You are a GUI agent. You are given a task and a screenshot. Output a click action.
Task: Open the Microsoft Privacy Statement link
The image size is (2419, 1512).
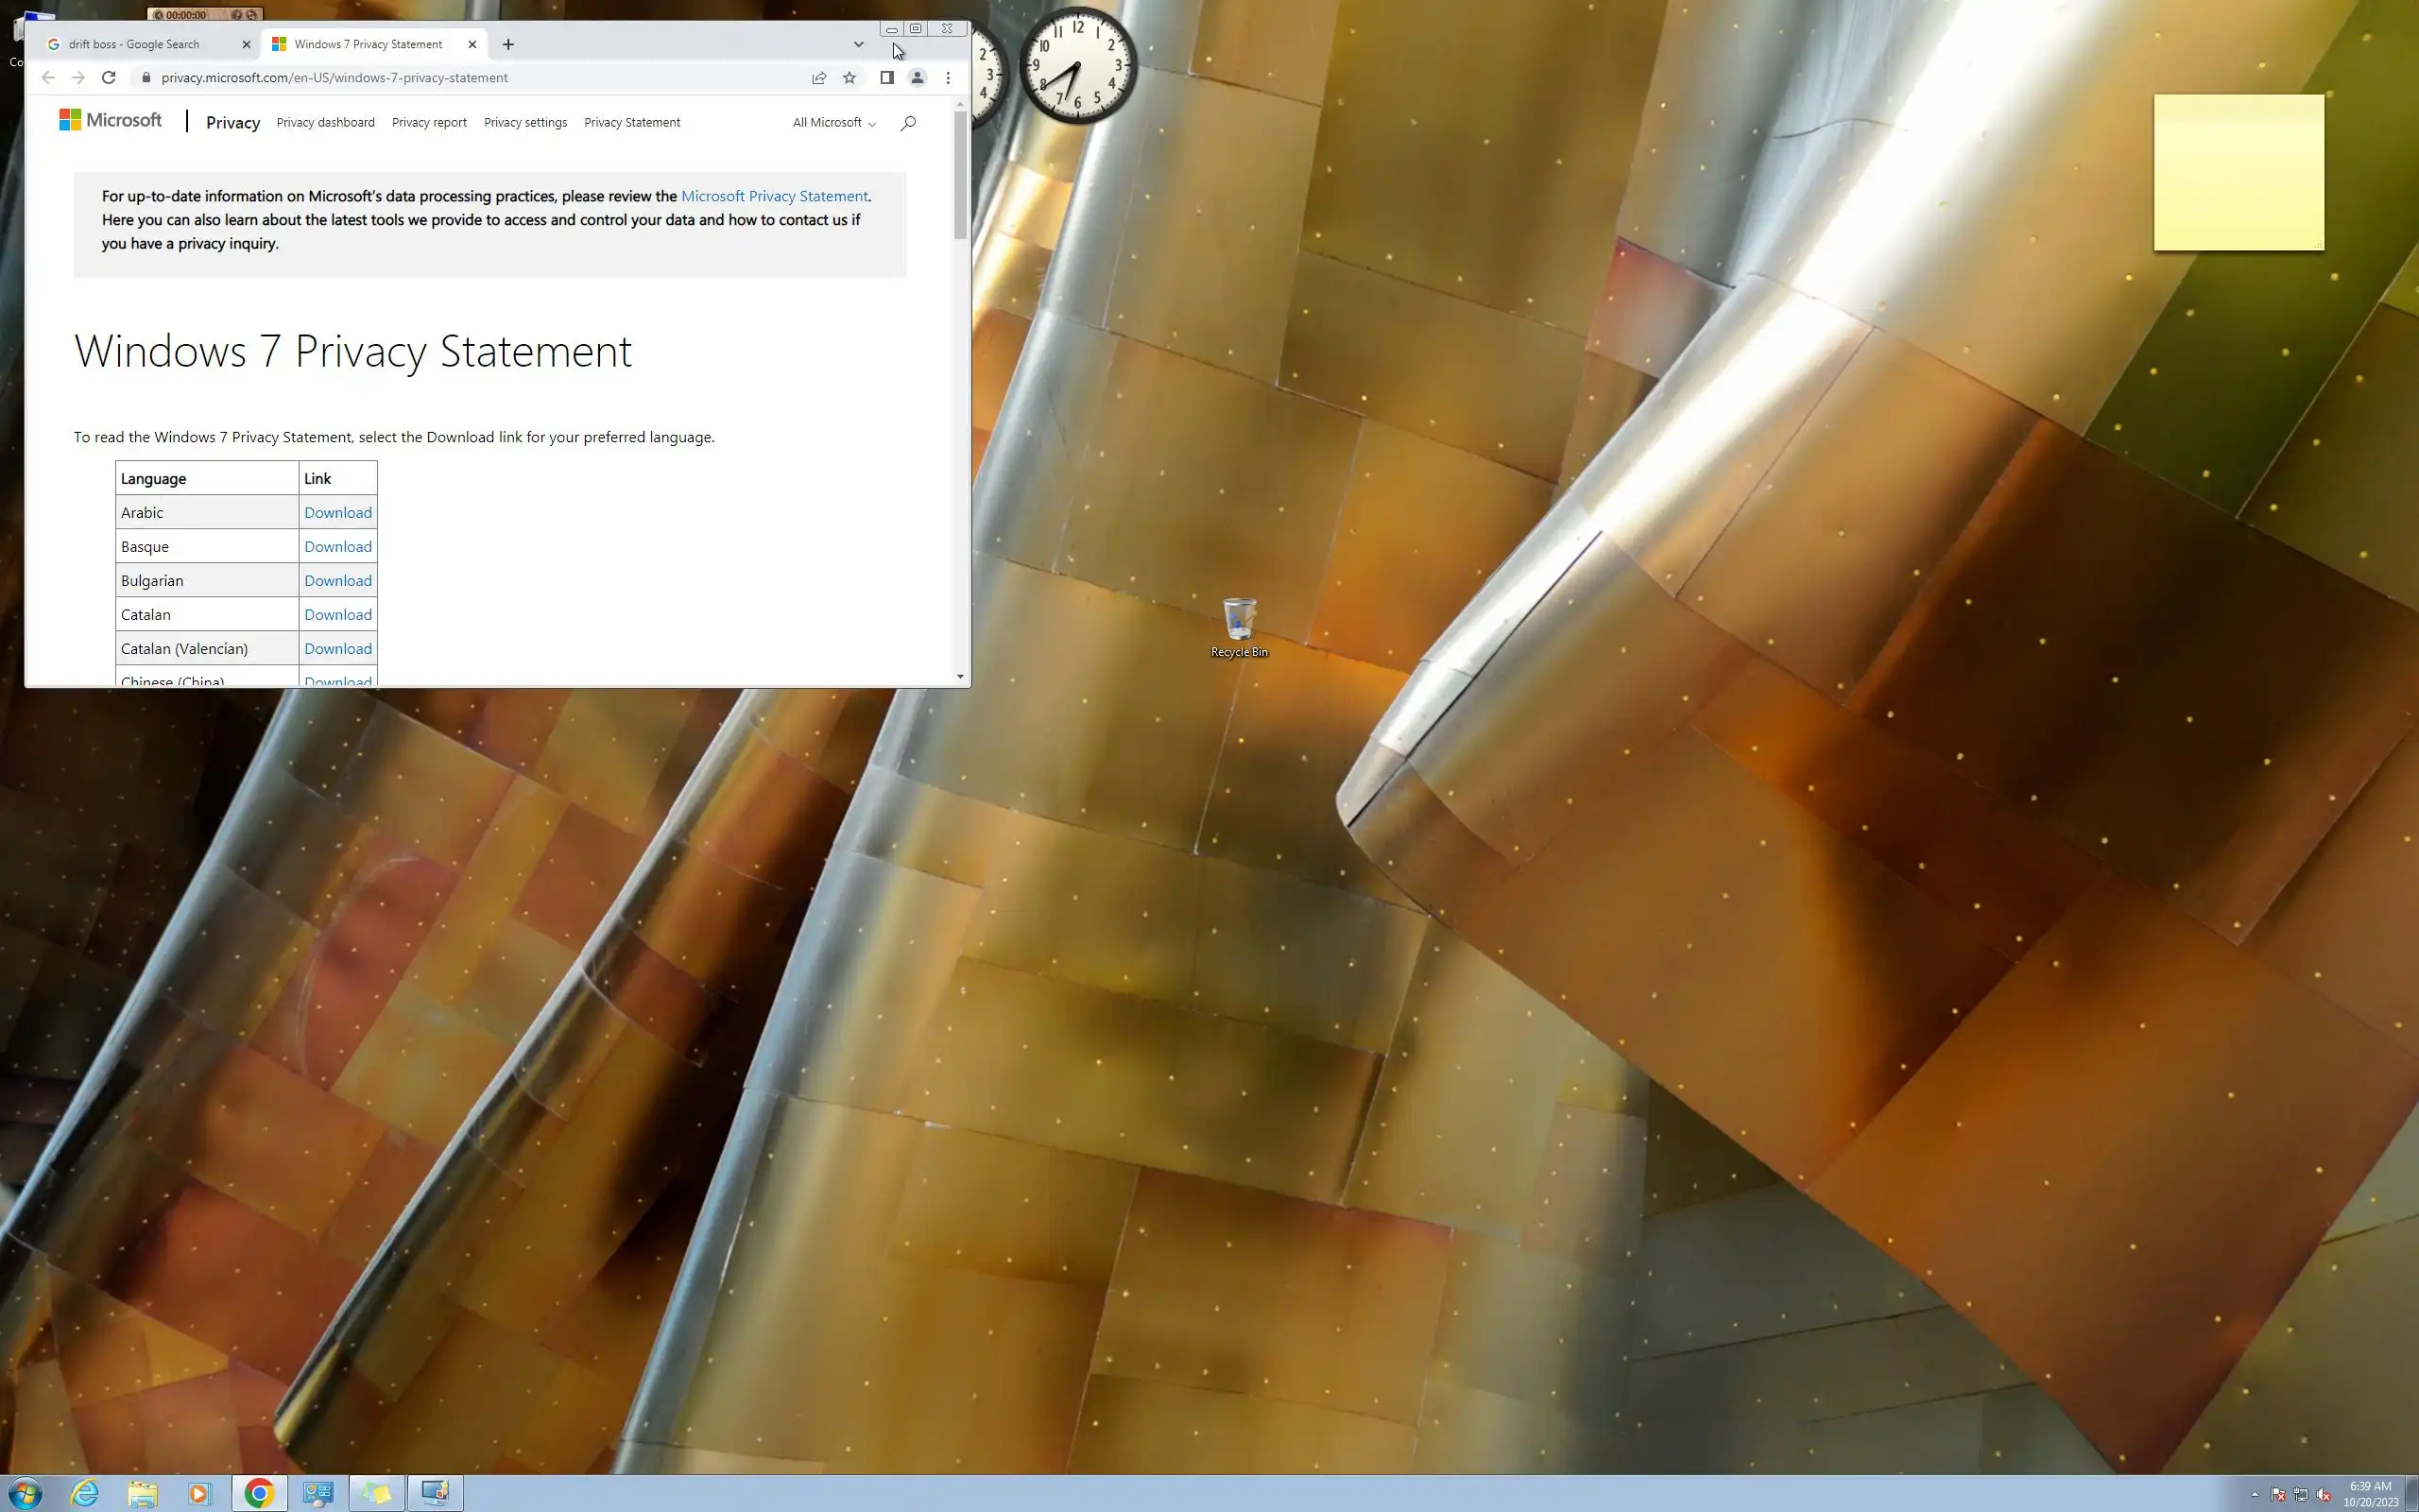tap(774, 196)
